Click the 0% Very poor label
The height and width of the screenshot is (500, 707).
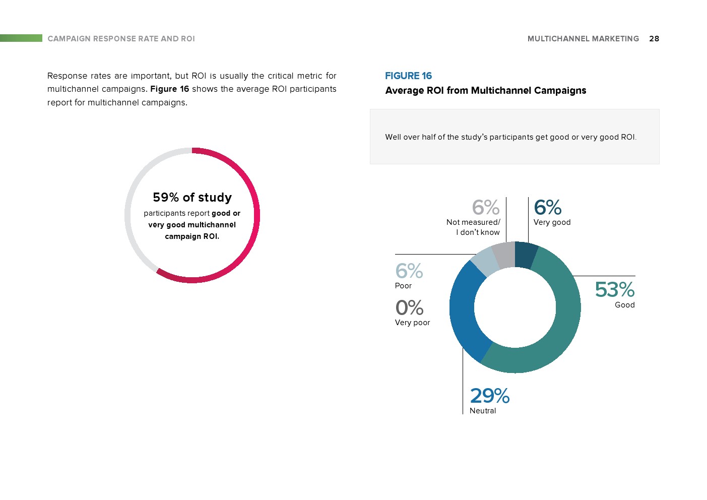pos(412,312)
